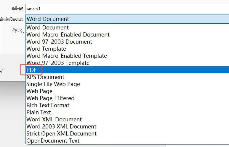This screenshot has height=147, width=229.
Task: Choose Web Page, Filtered option
Action: click(x=127, y=98)
